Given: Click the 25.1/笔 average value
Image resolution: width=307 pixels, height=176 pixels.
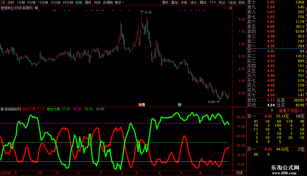Looking at the screenshot, I should pos(283,116).
